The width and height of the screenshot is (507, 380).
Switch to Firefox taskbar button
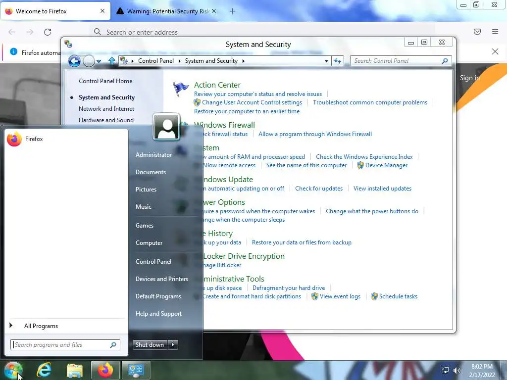click(x=105, y=370)
